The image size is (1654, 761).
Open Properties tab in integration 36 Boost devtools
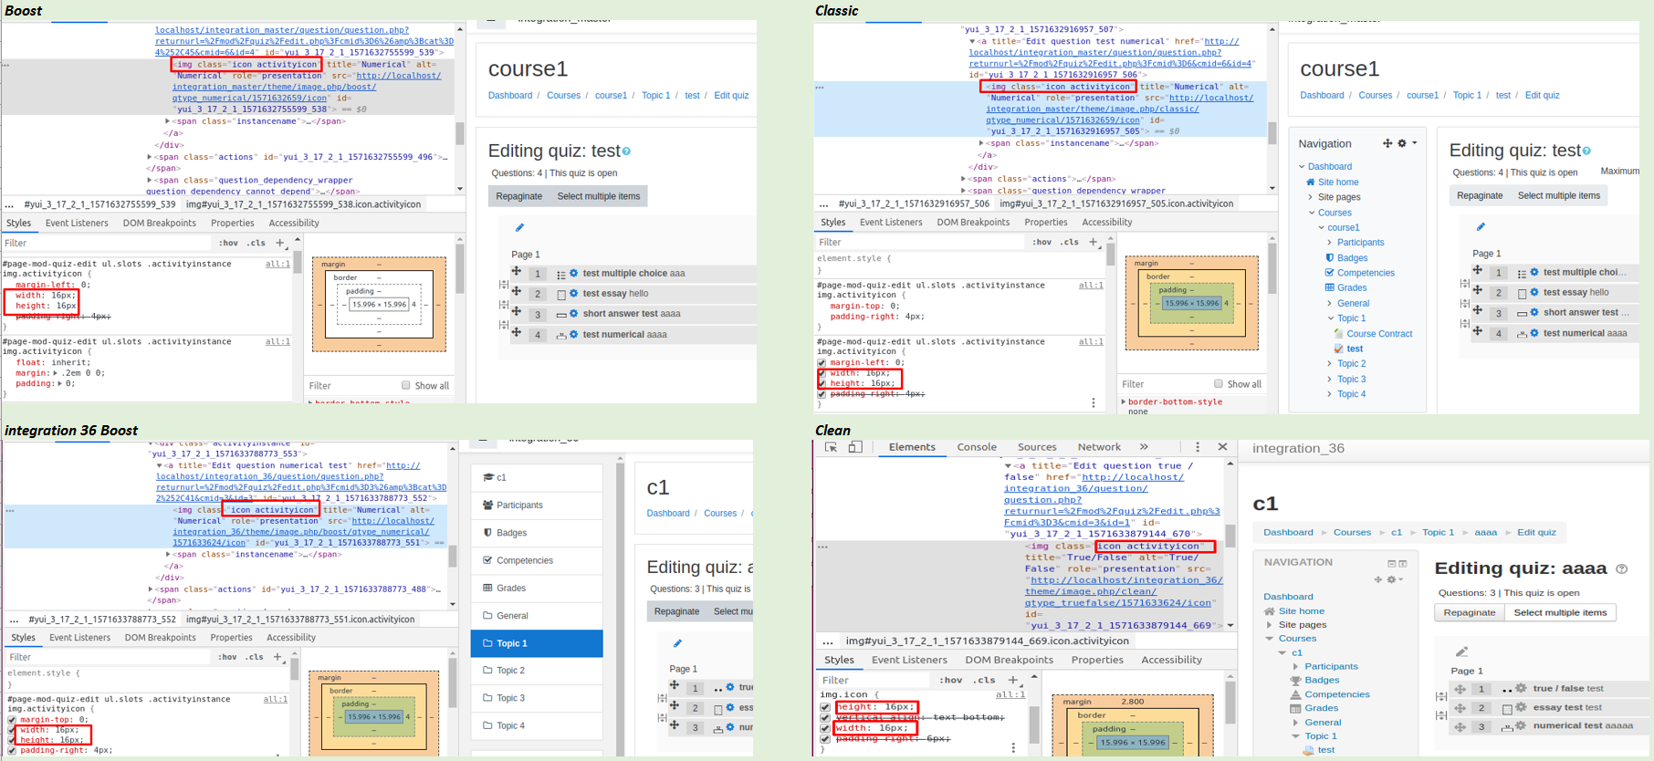[x=231, y=638]
